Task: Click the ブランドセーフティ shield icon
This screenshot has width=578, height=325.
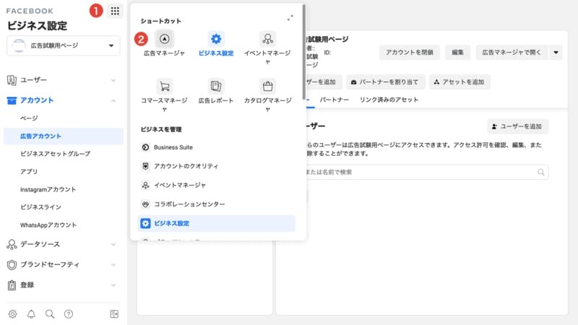Action: point(12,264)
